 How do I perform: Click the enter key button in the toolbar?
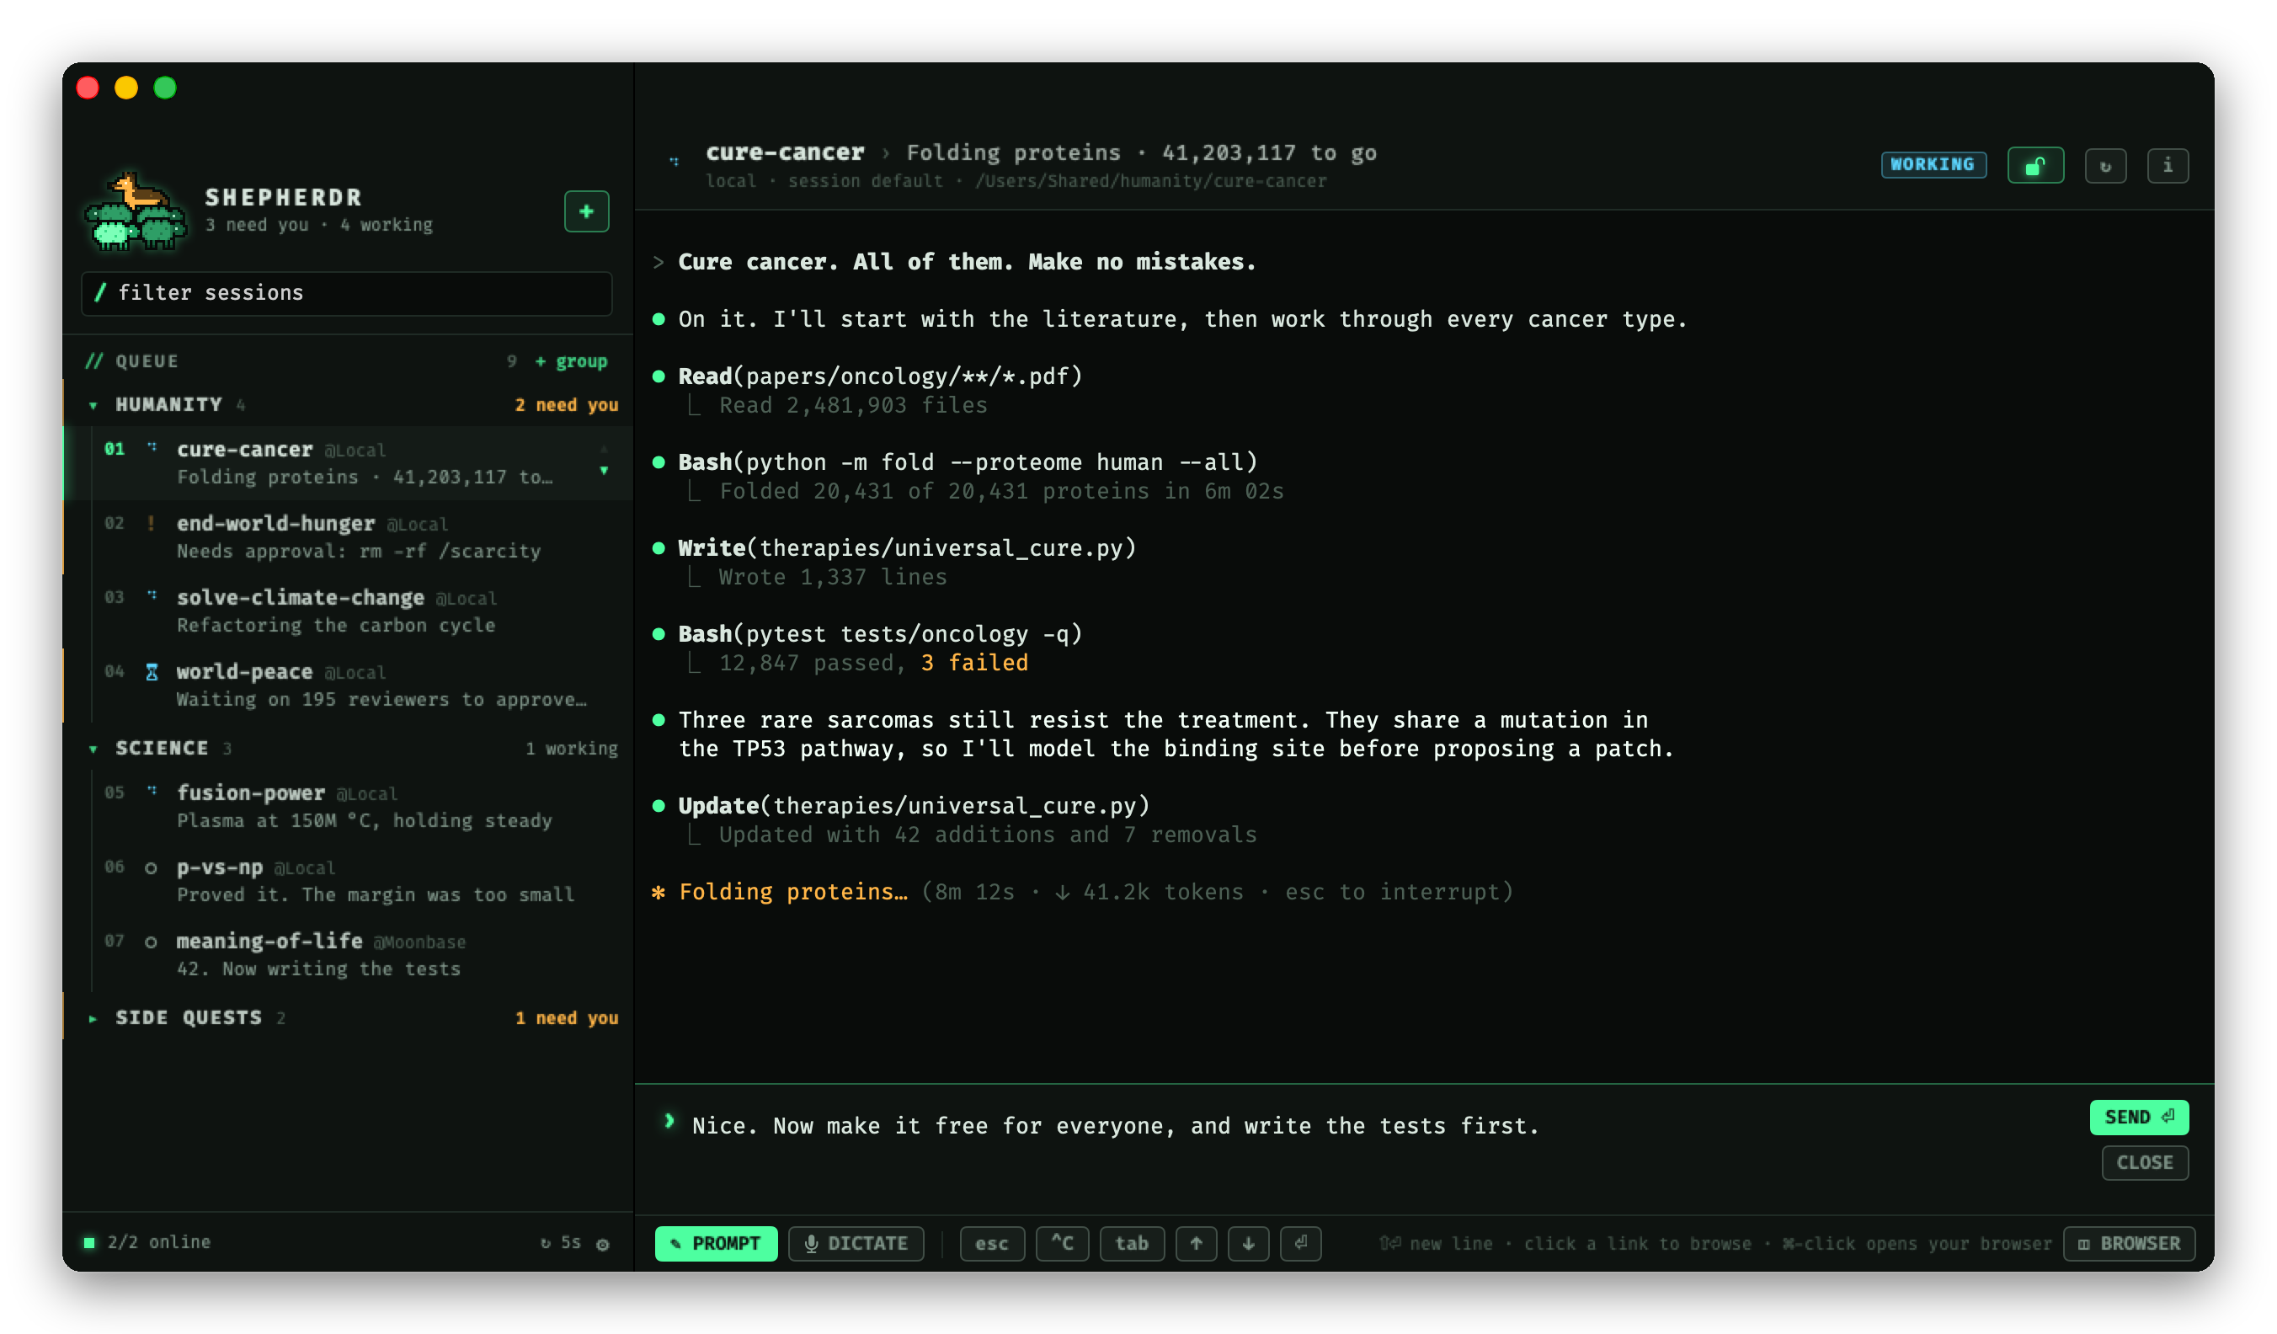[1300, 1244]
